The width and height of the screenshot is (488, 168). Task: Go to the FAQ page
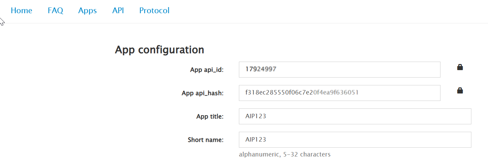click(x=55, y=10)
